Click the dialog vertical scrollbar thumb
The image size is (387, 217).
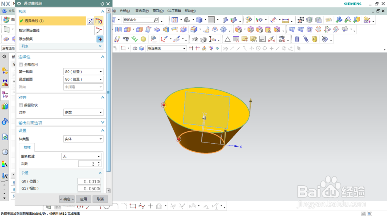click(108, 92)
